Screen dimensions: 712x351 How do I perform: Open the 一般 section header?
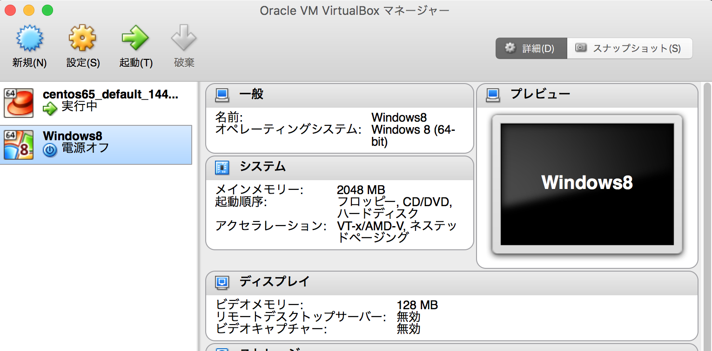pos(340,95)
